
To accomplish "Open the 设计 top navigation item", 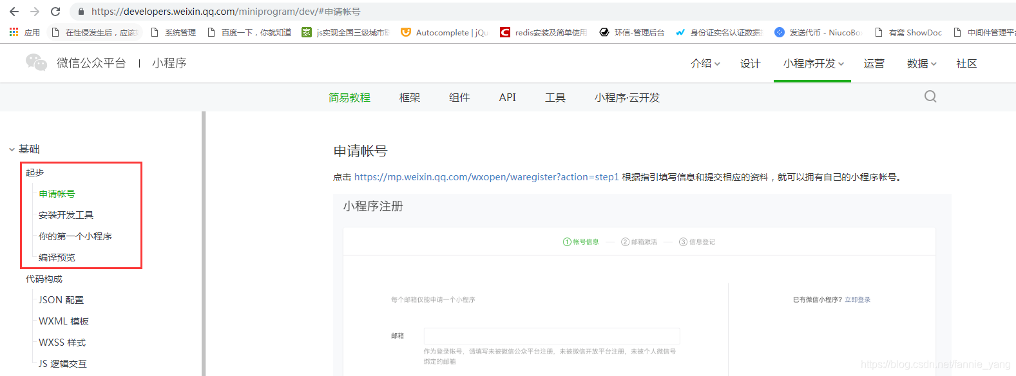I will click(750, 63).
